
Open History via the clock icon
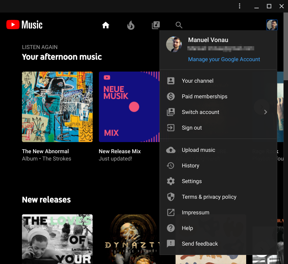[x=171, y=166]
